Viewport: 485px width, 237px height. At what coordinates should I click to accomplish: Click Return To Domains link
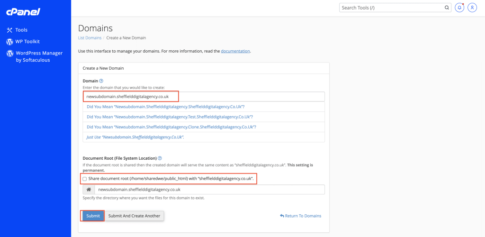pos(300,216)
